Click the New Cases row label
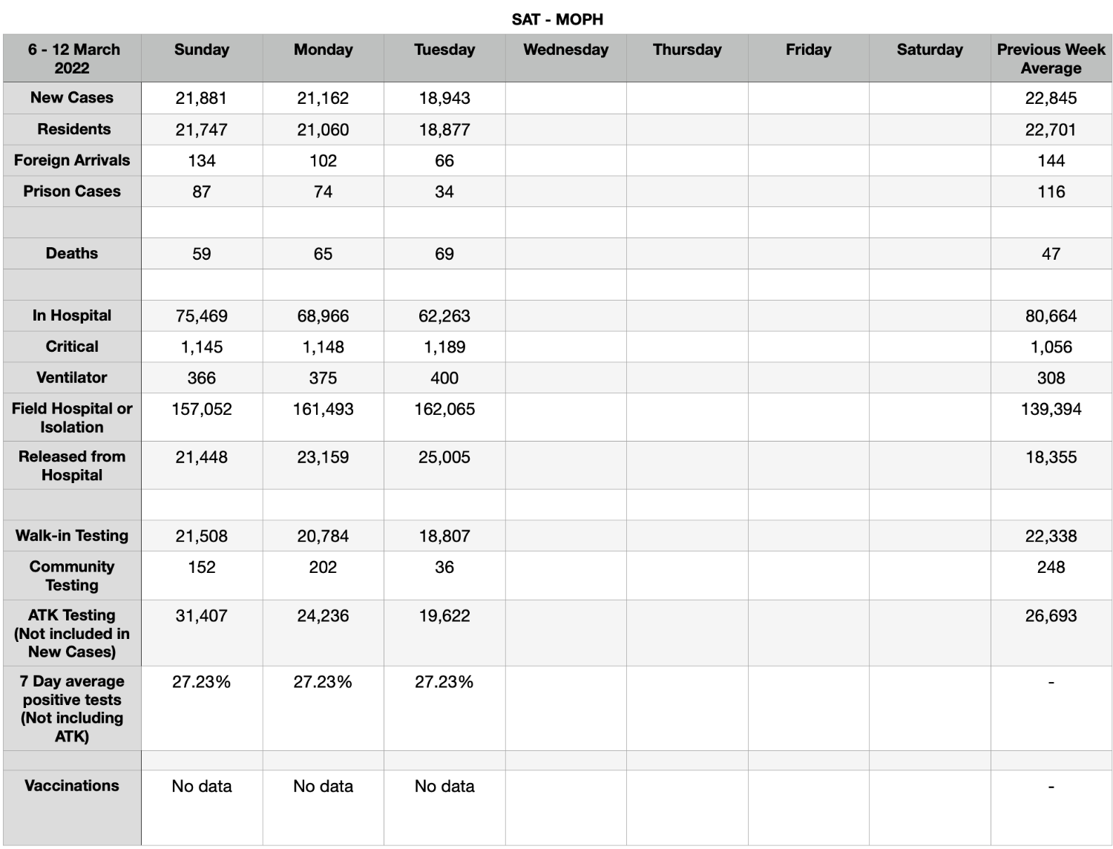The height and width of the screenshot is (849, 1113). pos(72,98)
